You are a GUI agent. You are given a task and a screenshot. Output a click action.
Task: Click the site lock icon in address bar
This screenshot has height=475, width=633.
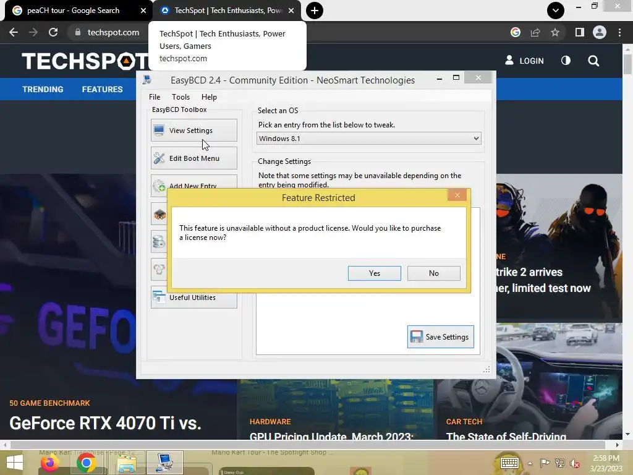(x=78, y=32)
